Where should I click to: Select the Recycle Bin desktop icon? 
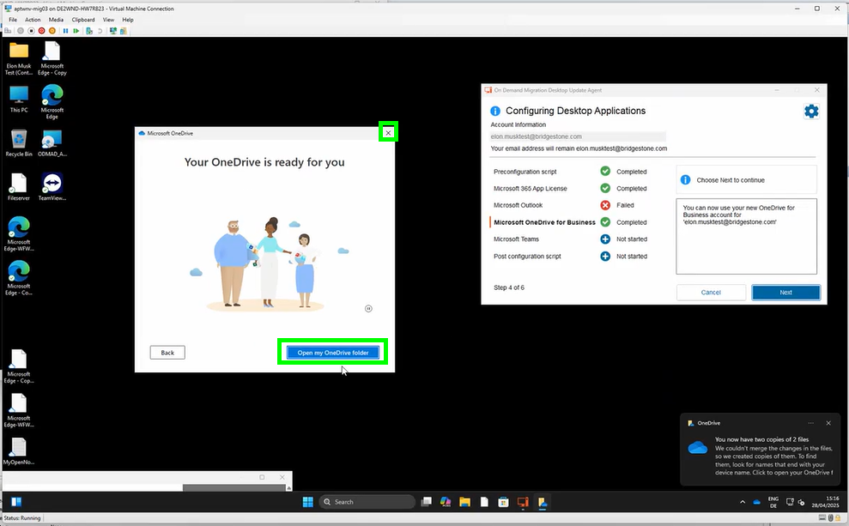[x=19, y=143]
